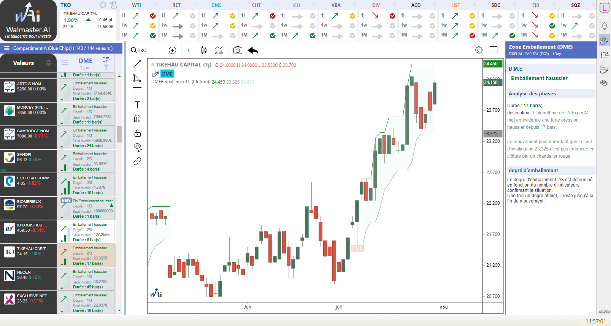The image size is (611, 326).
Task: Select the VBA indicator tab
Action: click(336, 5)
